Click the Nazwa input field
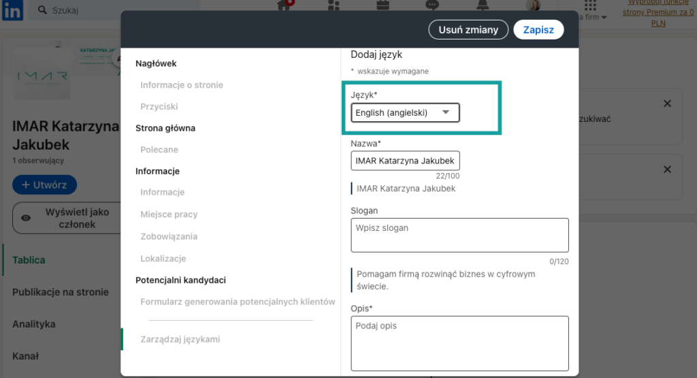Screen dimensions: 697x378 (x=405, y=161)
